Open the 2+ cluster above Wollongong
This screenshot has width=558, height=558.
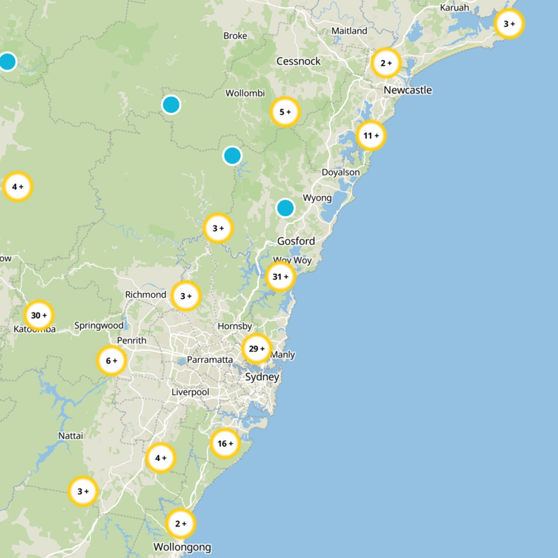pyautogui.click(x=181, y=524)
